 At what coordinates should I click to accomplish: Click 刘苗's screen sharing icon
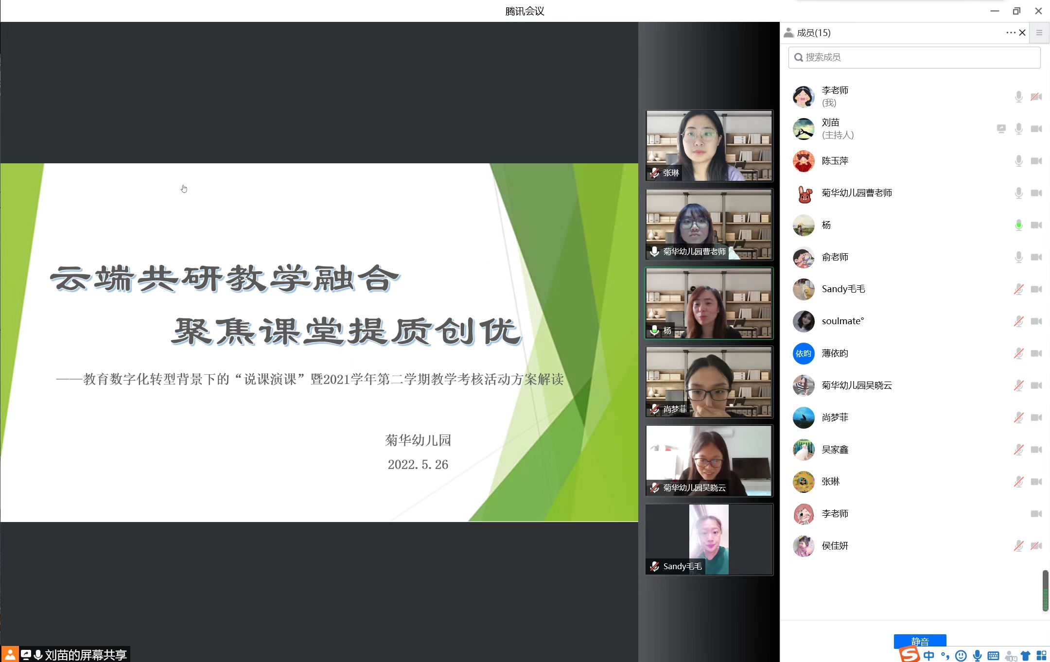pos(1001,129)
